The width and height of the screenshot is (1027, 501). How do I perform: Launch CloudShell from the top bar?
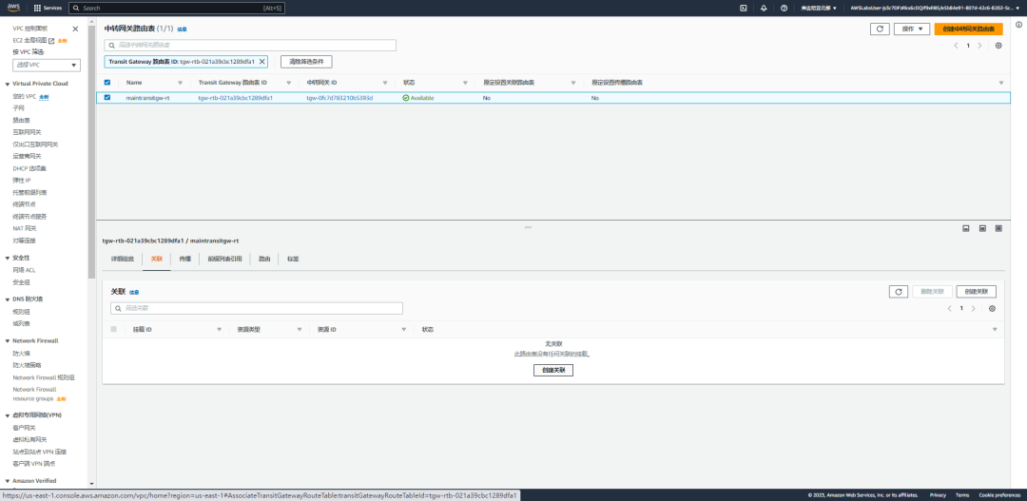pos(743,8)
